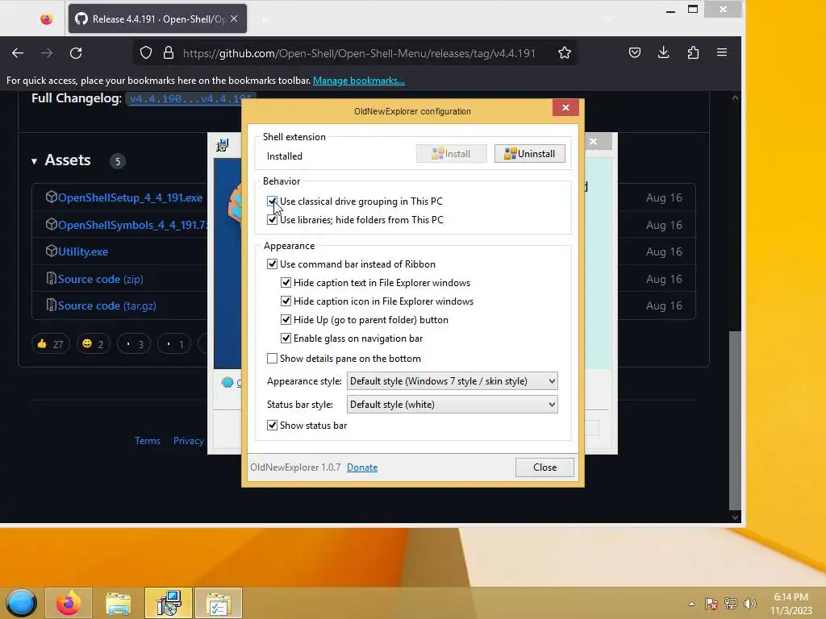This screenshot has height=619, width=826.
Task: Select the installer setup taskbar icon
Action: (x=169, y=603)
